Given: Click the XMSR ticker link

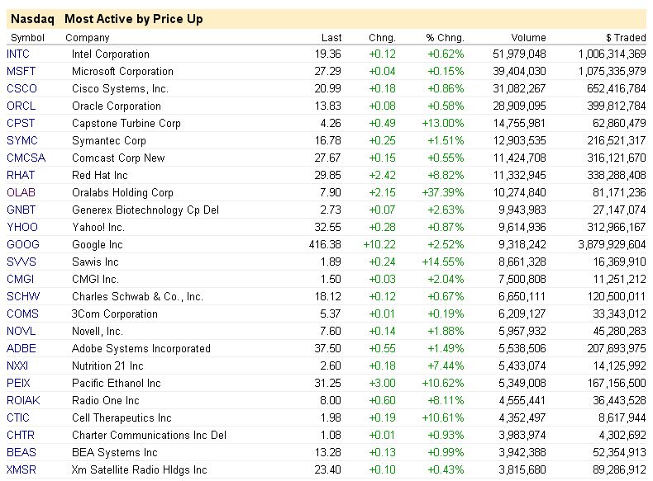Looking at the screenshot, I should (21, 470).
